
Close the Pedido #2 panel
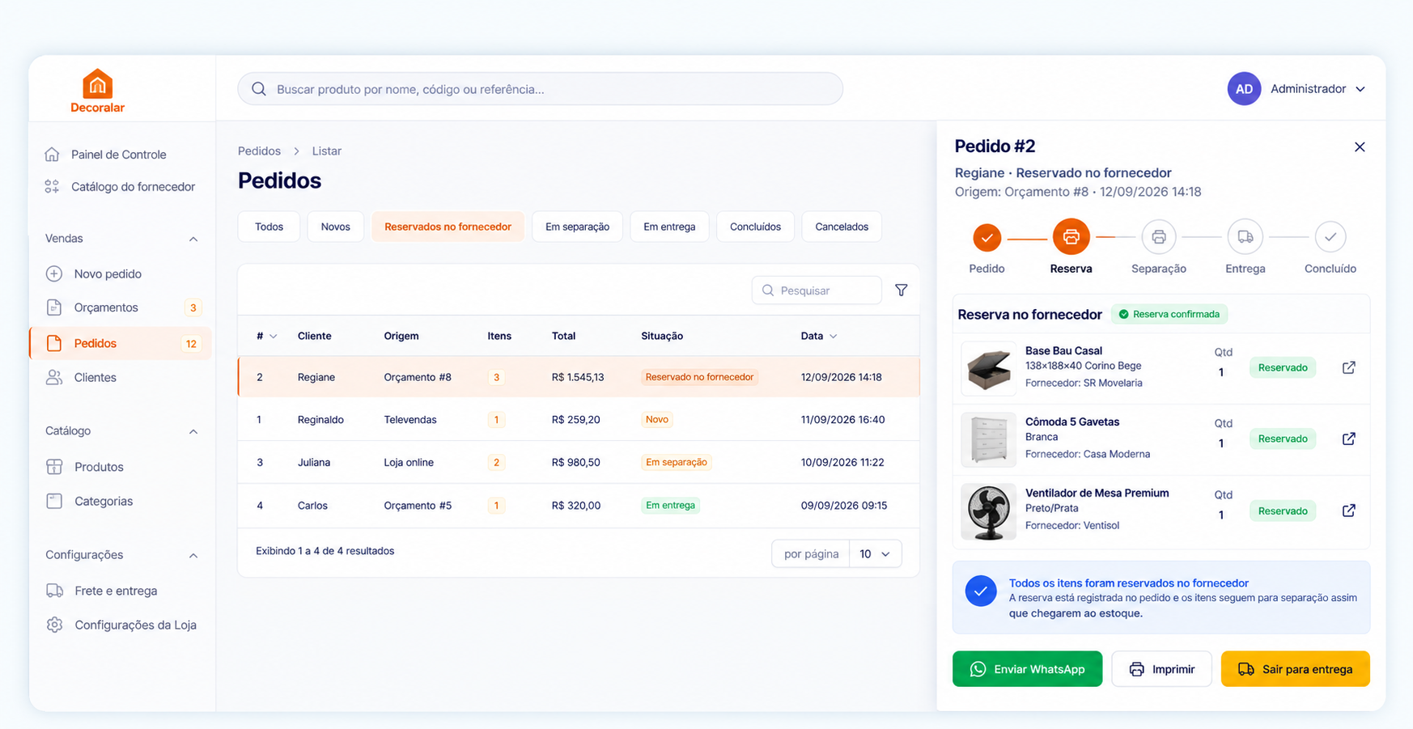(1360, 146)
